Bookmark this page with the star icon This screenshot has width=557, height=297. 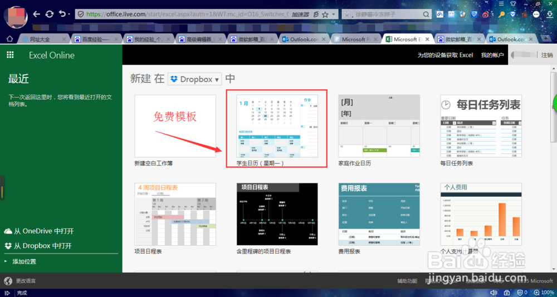coord(325,14)
